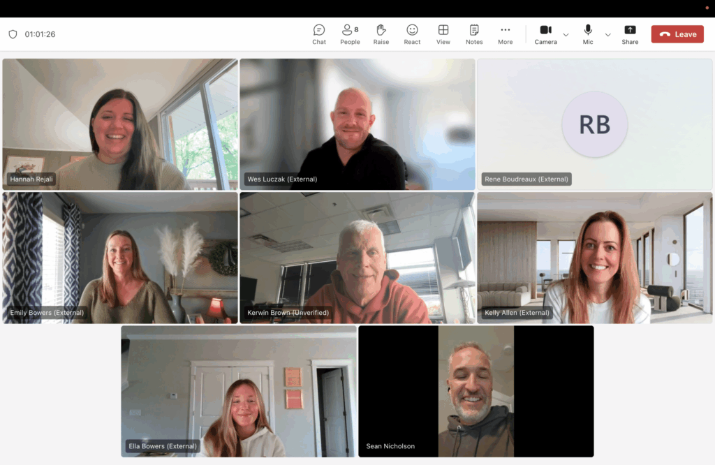Share your screen content
This screenshot has width=715, height=465.
630,34
